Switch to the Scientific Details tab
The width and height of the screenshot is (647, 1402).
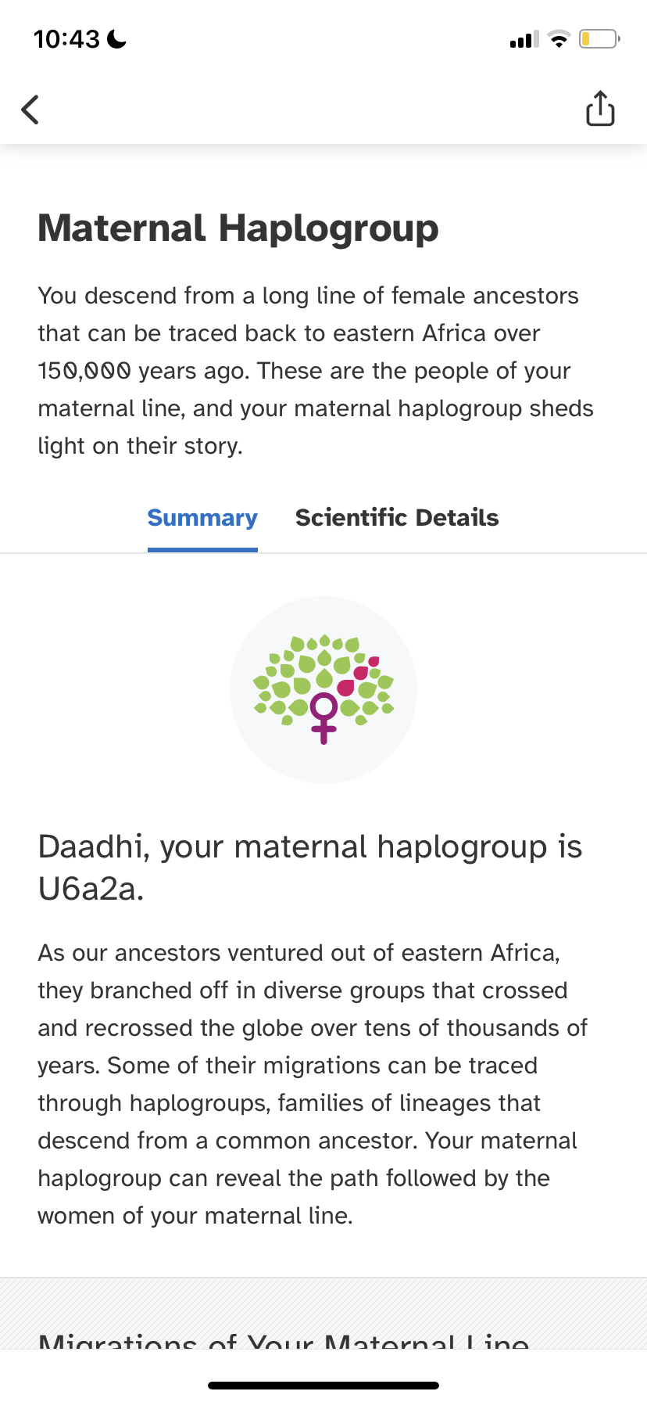click(397, 518)
